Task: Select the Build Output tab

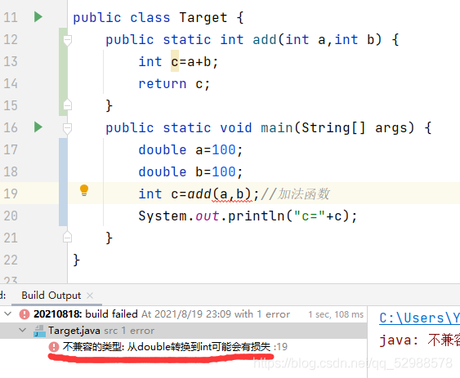Action: coord(51,296)
